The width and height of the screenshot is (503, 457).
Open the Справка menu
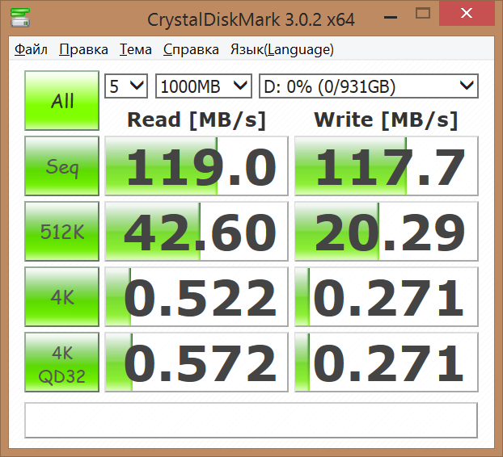tap(191, 49)
